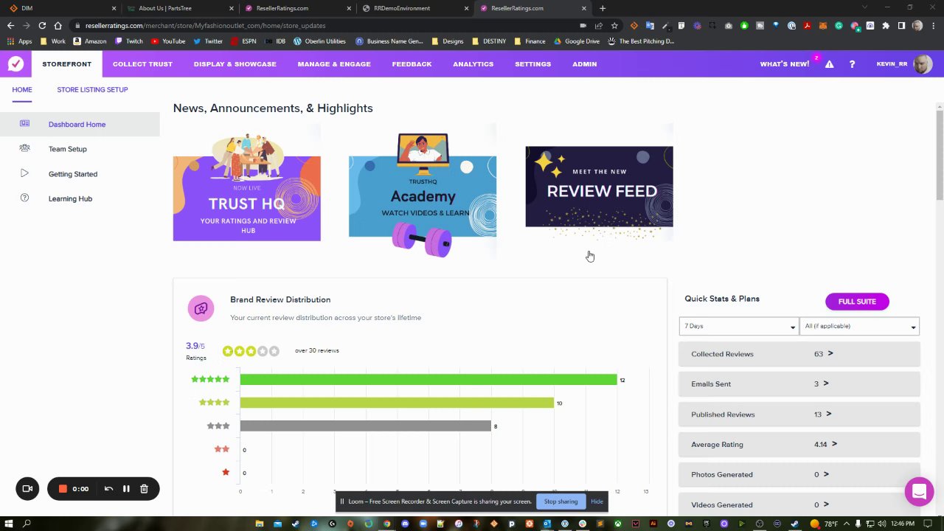Bookmark this page with star icon

pos(614,25)
